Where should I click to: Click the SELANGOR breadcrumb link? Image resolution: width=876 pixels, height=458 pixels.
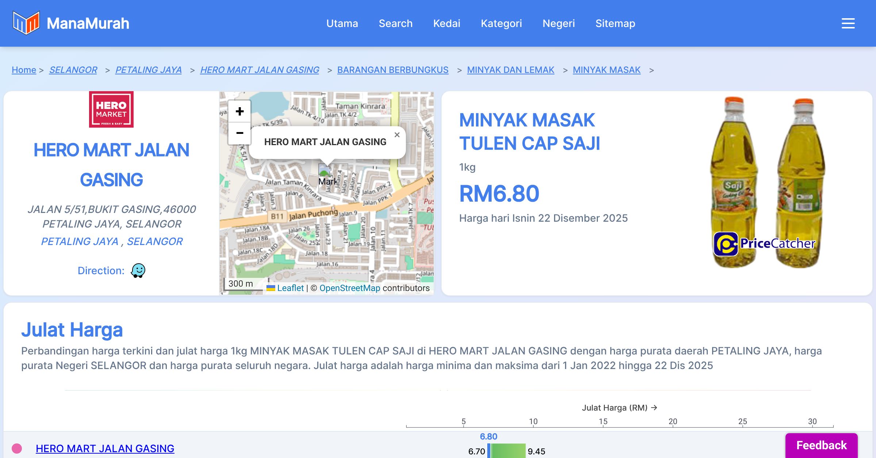73,70
